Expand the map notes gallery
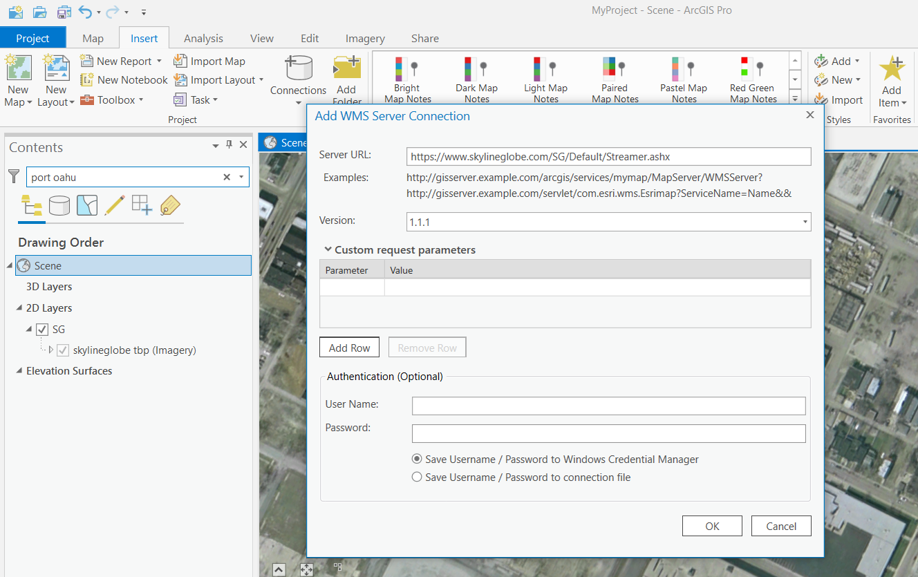Viewport: 918px width, 577px height. coord(795,100)
